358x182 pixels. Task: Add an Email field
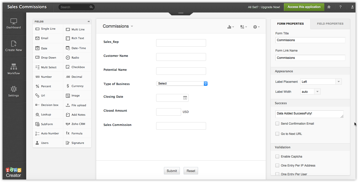[48, 38]
